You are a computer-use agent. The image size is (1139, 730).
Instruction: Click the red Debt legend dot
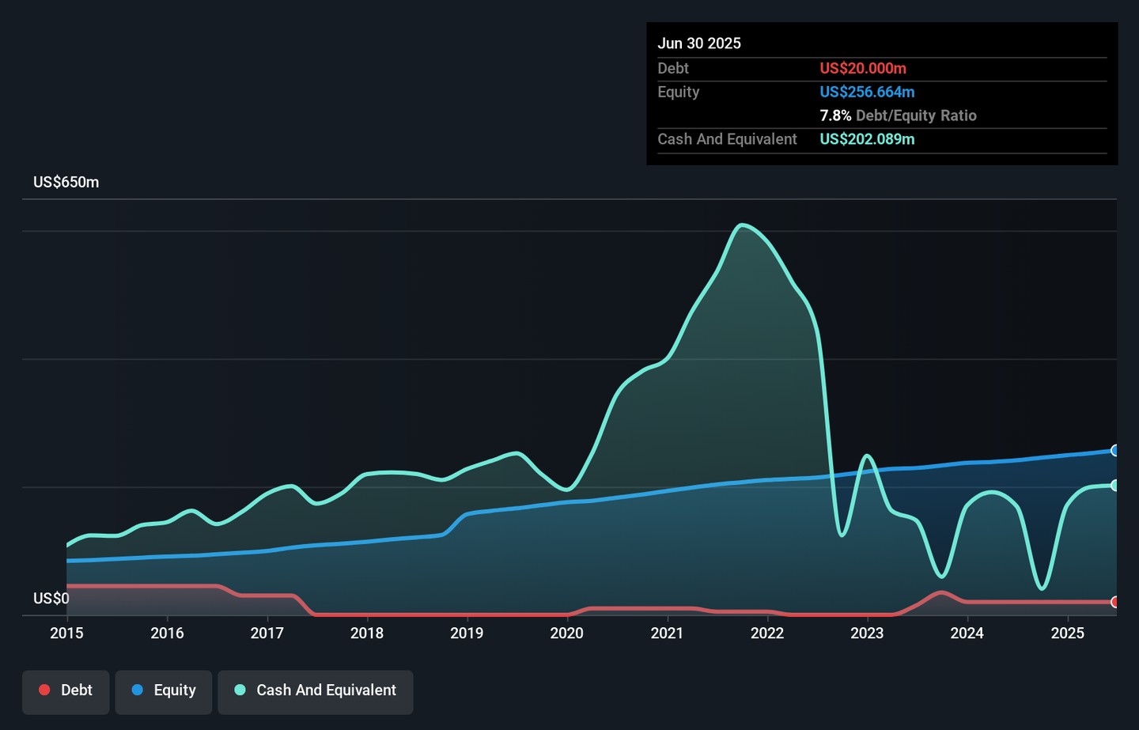45,690
